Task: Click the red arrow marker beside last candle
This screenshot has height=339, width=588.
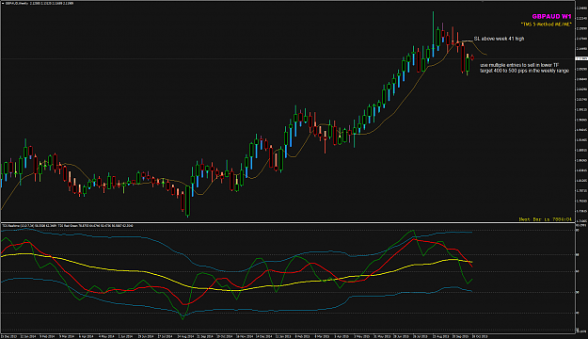Action: pos(472,57)
